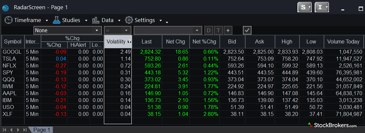Toggle the D button in filter bar
This screenshot has width=365, height=133.
pyautogui.click(x=208, y=30)
